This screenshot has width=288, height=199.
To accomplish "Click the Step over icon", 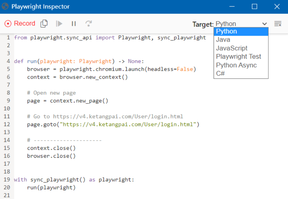I will (x=88, y=23).
